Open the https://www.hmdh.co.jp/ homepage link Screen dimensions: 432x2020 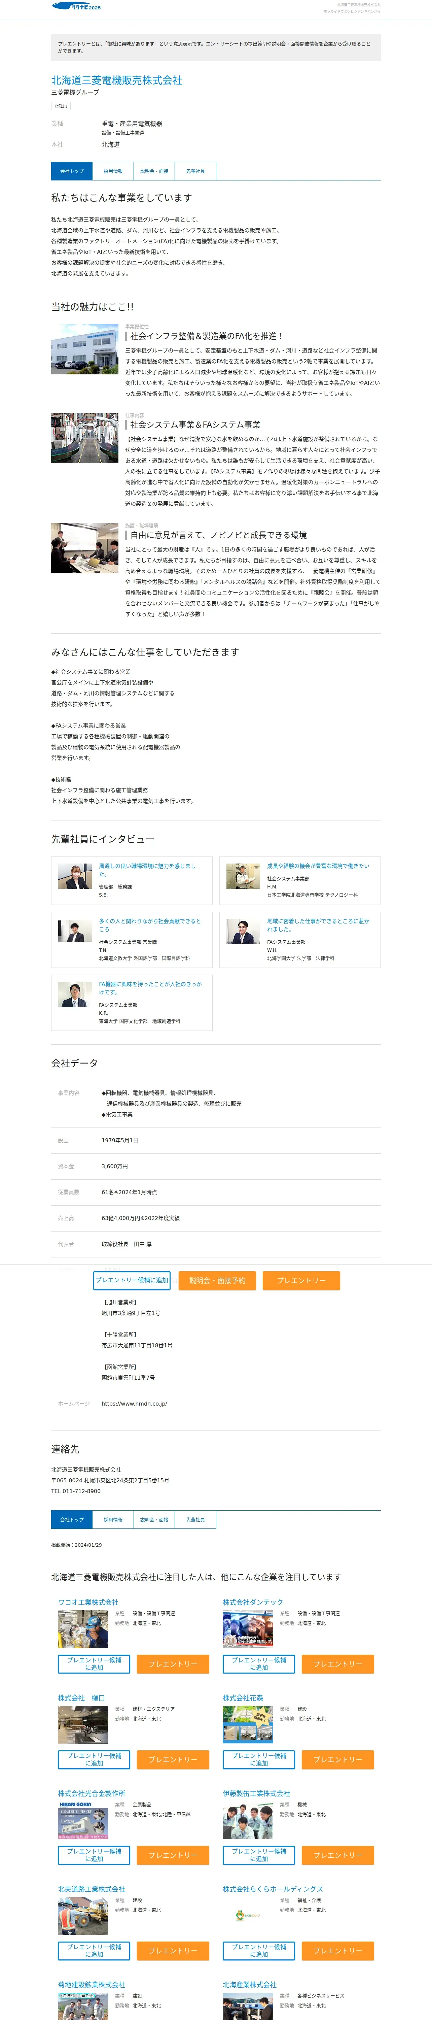[x=134, y=1403]
